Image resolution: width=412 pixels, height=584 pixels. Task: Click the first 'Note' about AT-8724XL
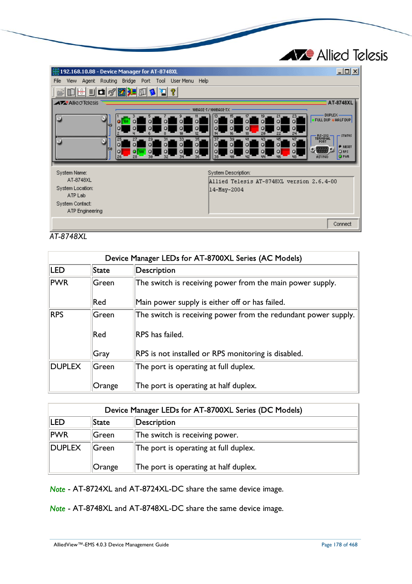click(x=57, y=489)
